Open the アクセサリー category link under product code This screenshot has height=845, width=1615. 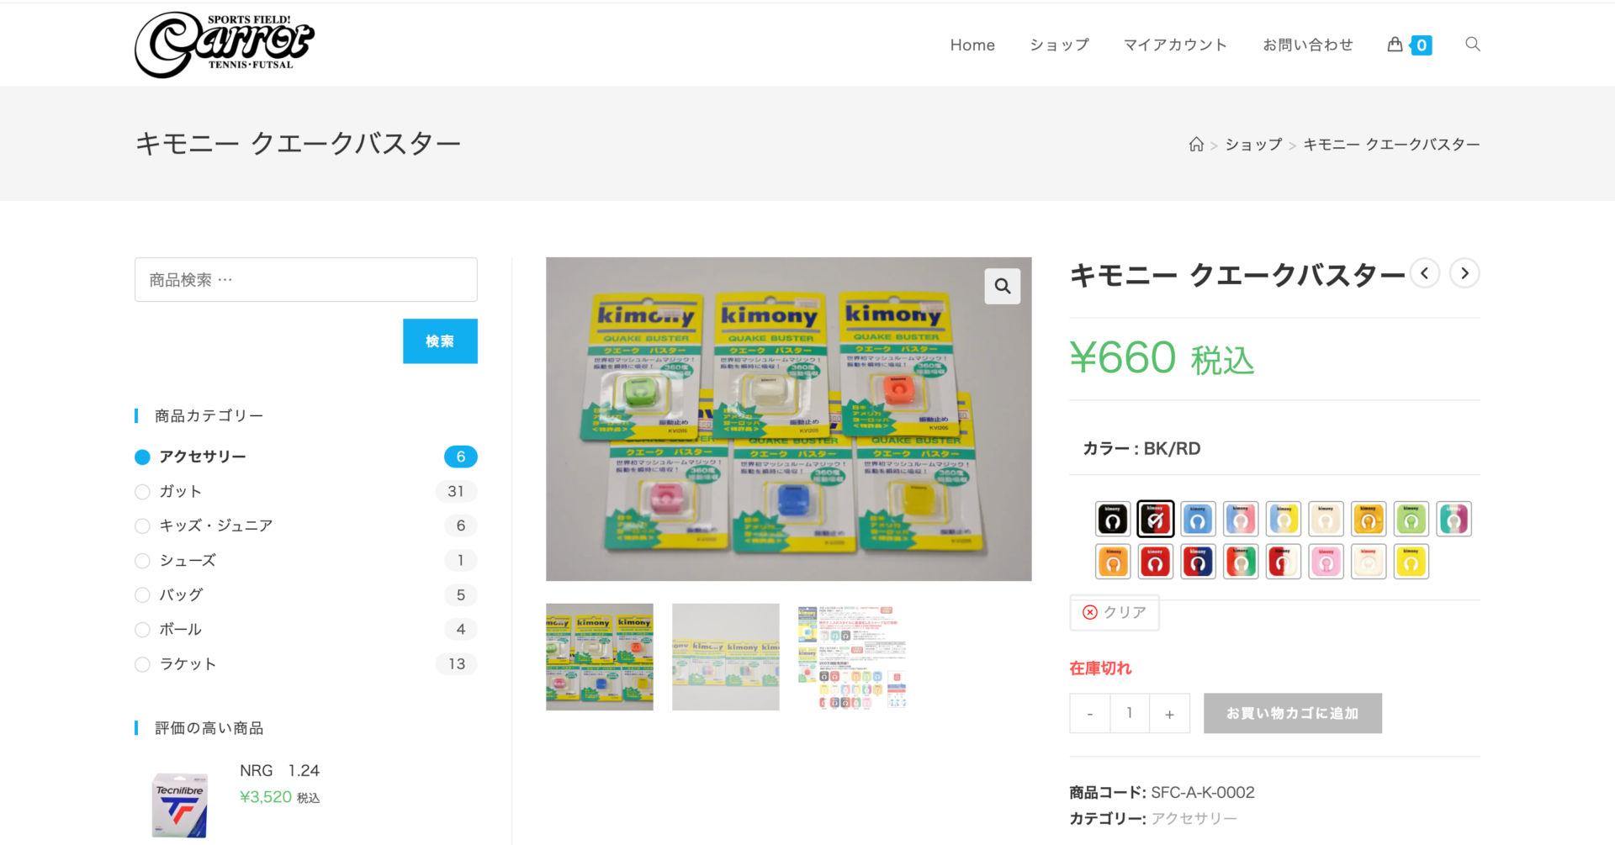point(1194,818)
